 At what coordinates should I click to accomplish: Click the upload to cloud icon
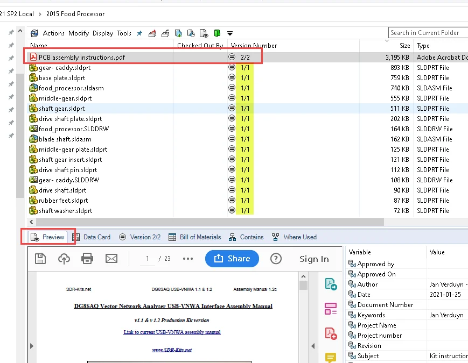64,259
